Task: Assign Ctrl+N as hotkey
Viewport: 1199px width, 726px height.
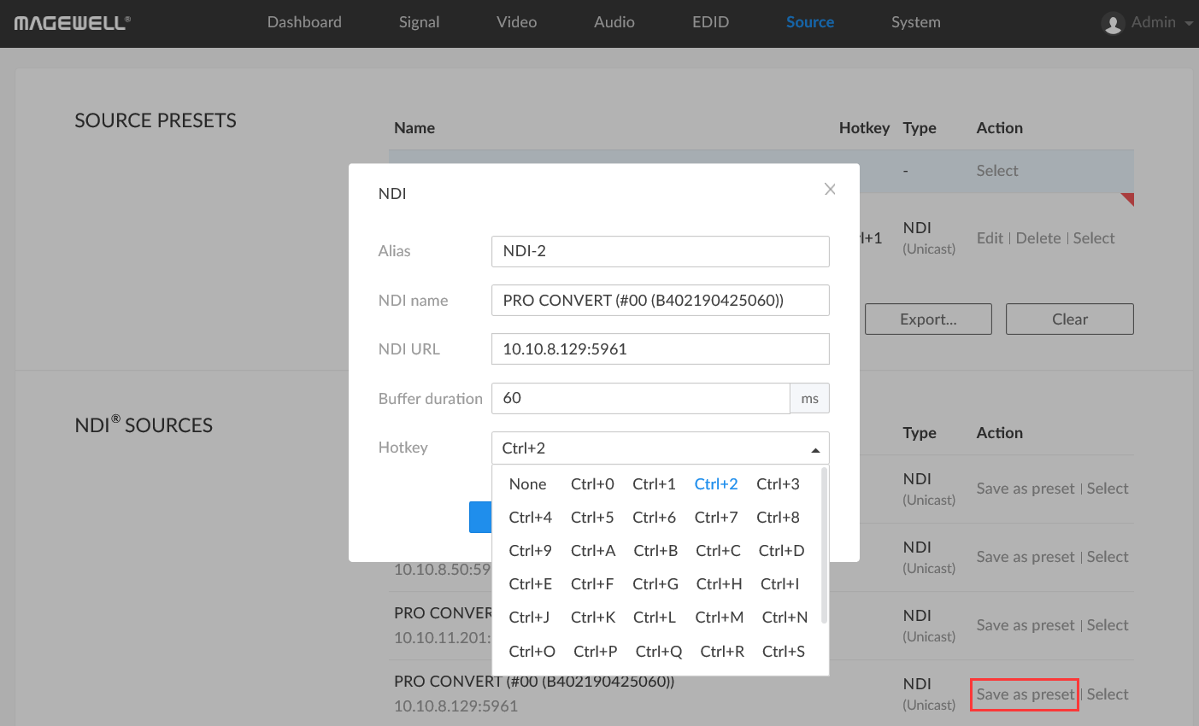Action: click(x=785, y=618)
